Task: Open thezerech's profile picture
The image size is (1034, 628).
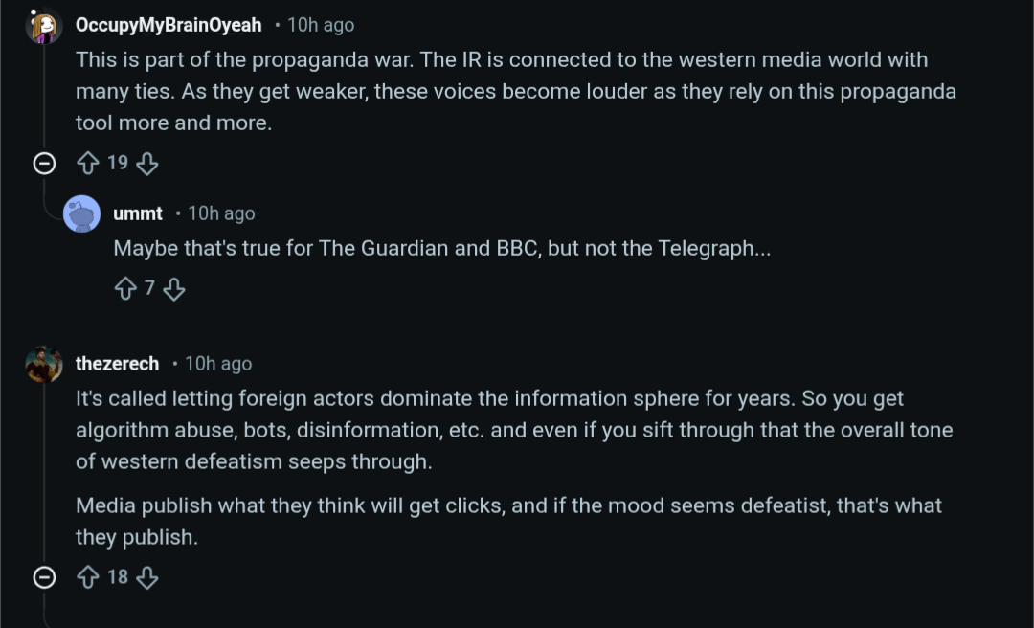Action: [43, 364]
